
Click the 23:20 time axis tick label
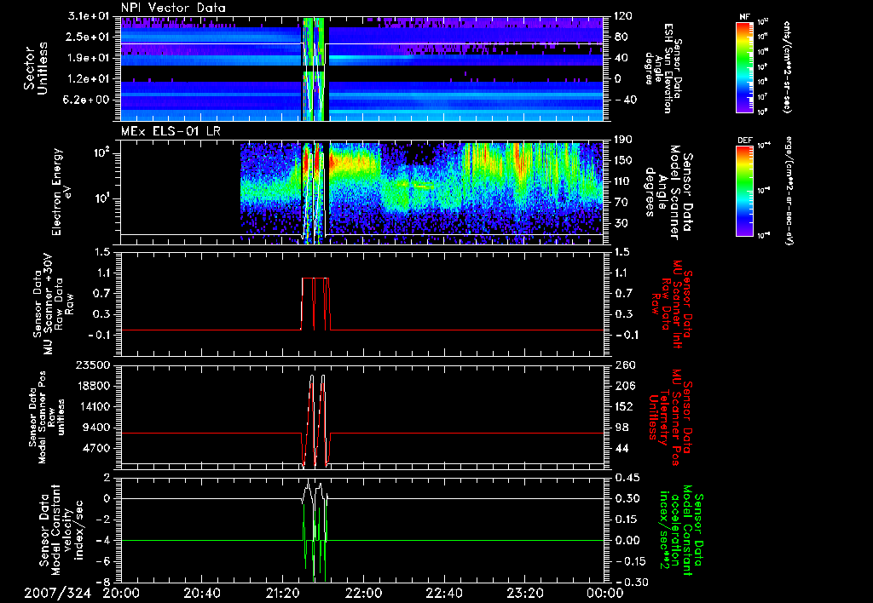tap(524, 592)
